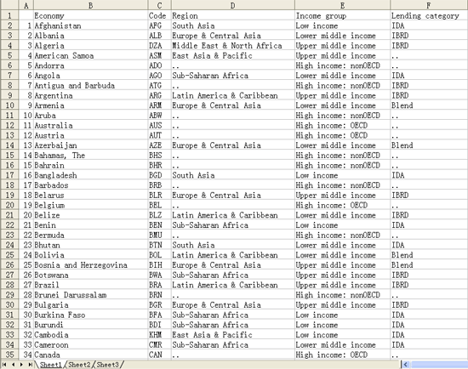This screenshot has height=369, width=468.
Task: Switch to Sheet3 tab
Action: click(107, 365)
